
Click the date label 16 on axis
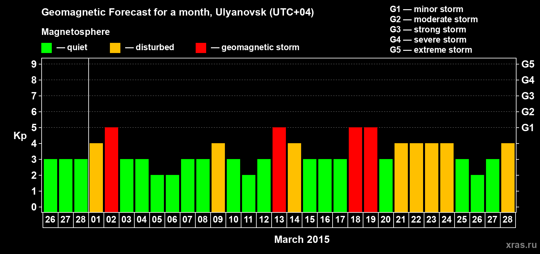(325, 220)
